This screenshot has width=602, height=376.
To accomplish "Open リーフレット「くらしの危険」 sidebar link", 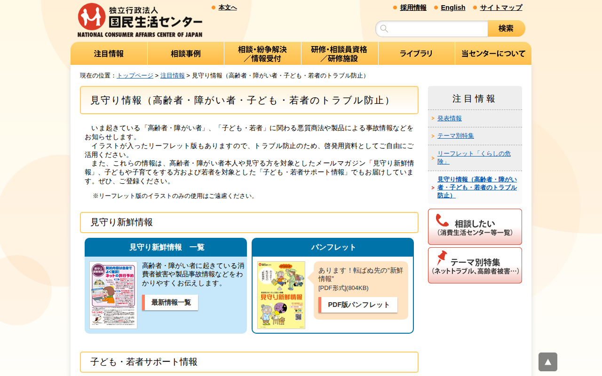I will [474, 157].
